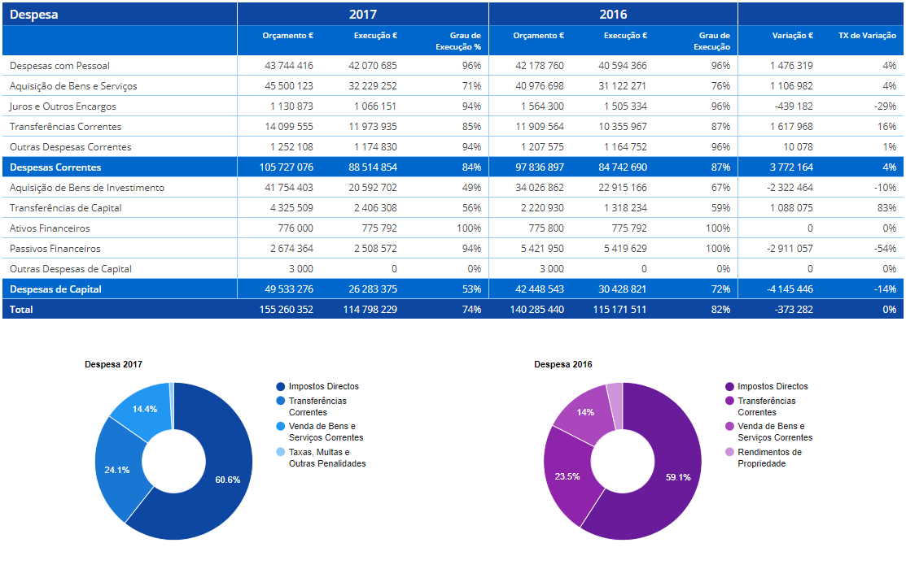Click the Transferências Correntes legend dot, 2017 chart

(281, 401)
